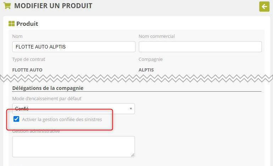Click inside the Gestion administrative text area
273x166 pixels.
73,146
